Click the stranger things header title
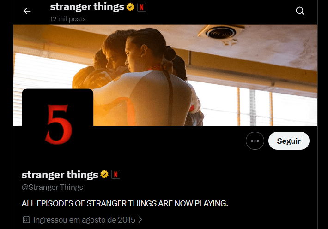 [x=87, y=6]
